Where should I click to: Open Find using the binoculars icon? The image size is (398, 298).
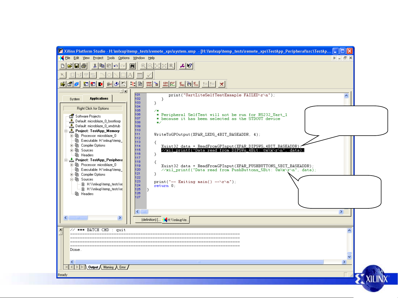[x=132, y=66]
